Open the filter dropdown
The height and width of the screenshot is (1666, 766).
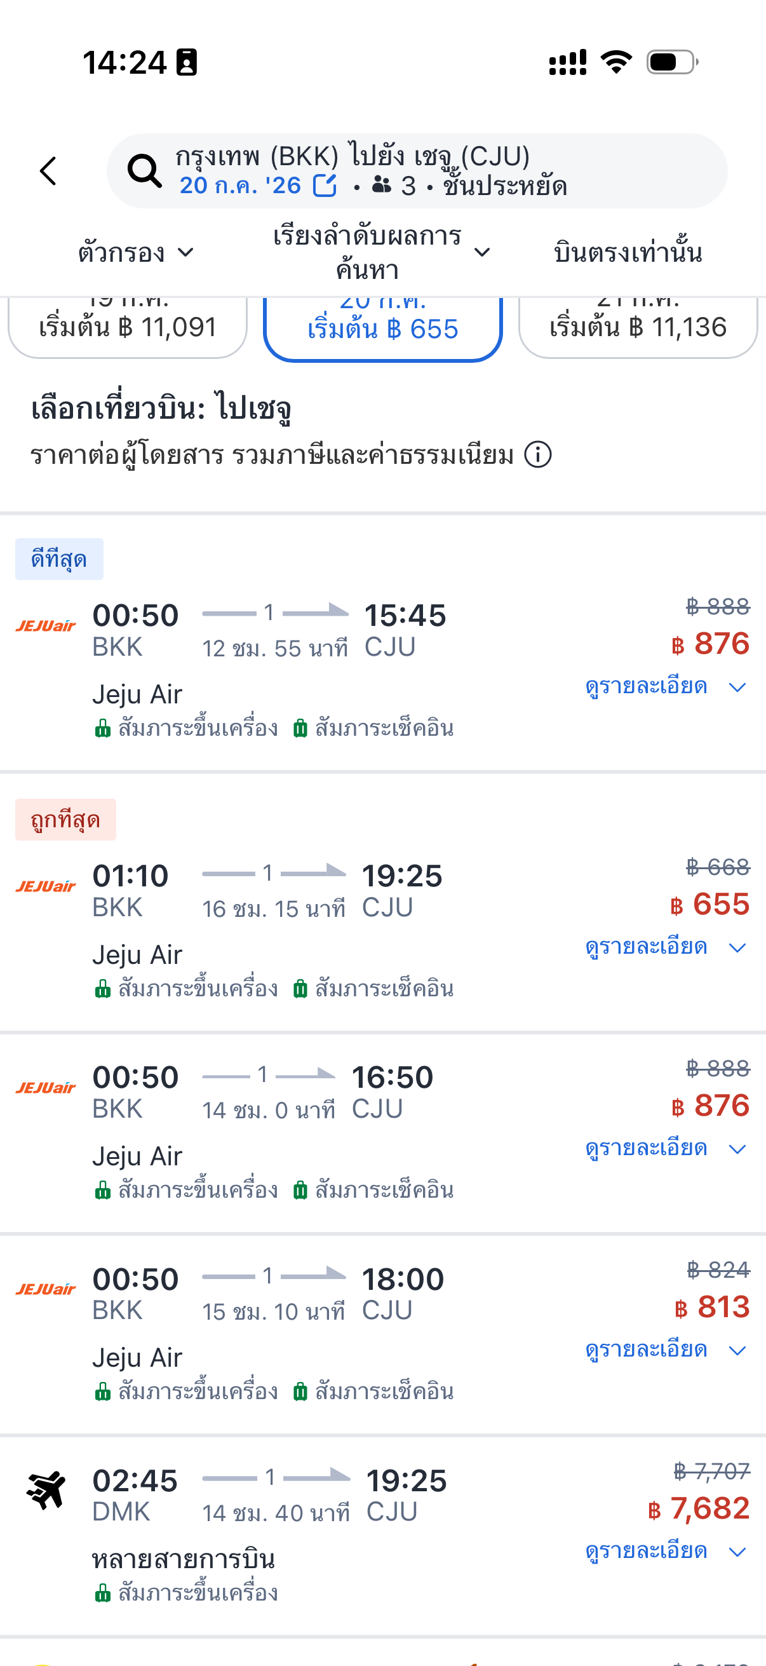click(x=136, y=252)
